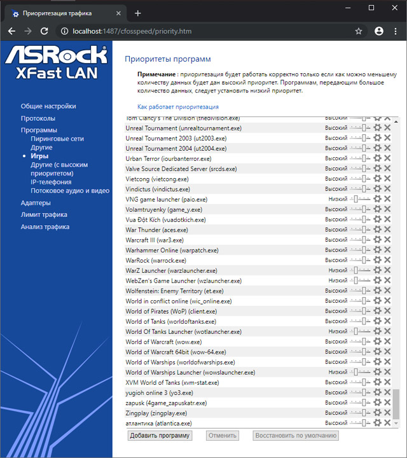The image size is (407, 458).
Task: Open gear settings for WarZ Launcher
Action: point(378,270)
